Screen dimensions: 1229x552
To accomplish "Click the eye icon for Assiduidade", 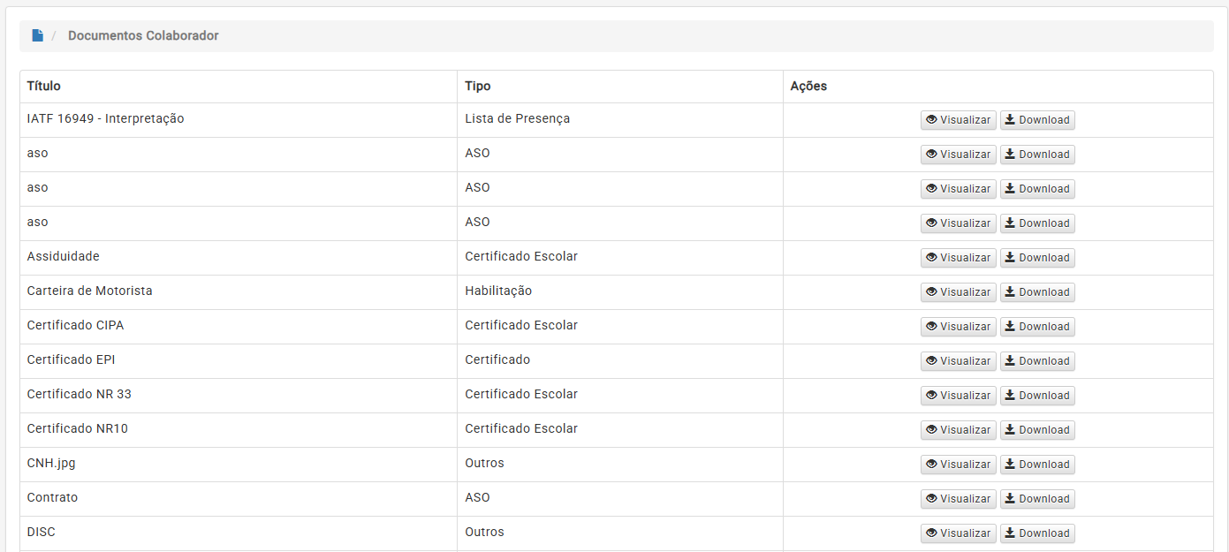I will coord(930,258).
